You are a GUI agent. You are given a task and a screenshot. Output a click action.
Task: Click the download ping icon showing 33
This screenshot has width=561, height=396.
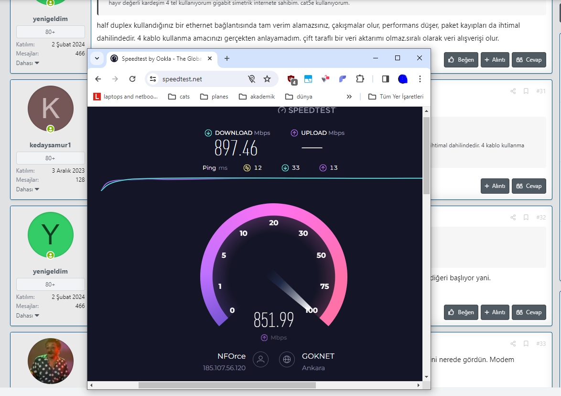coord(285,168)
